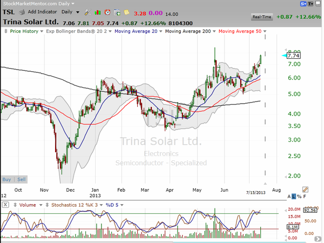The height and width of the screenshot is (243, 324).
Task: Click the 5.00 price axis label
Action: tap(294, 94)
